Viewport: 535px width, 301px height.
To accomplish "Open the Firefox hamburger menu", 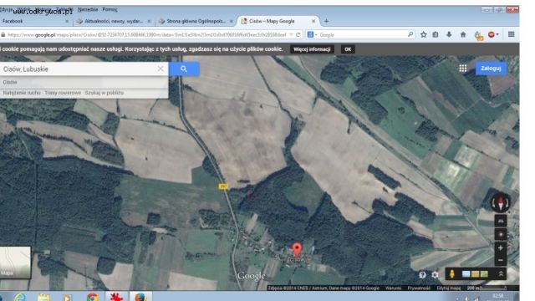I will 511,34.
